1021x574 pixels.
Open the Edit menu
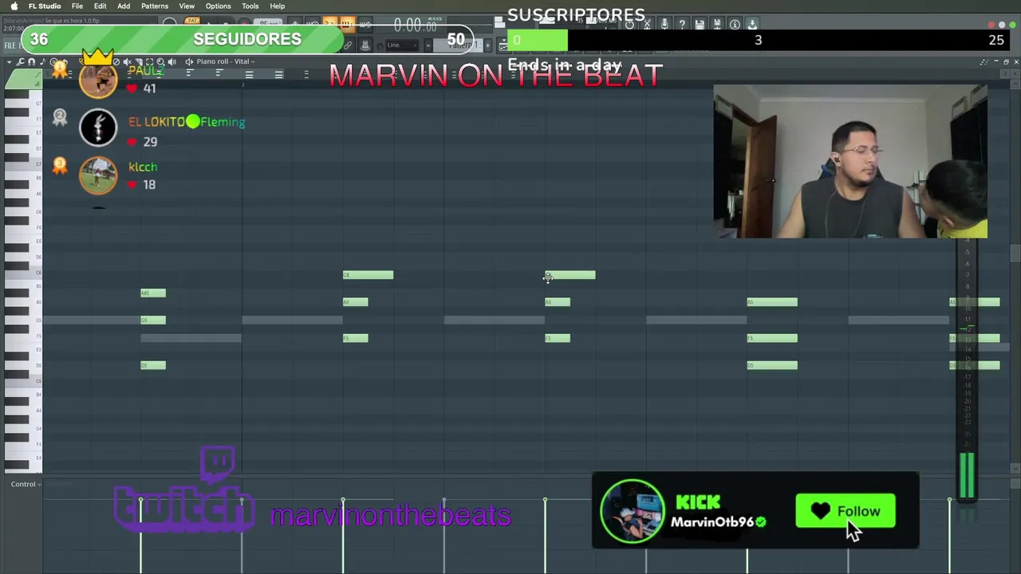tap(100, 6)
